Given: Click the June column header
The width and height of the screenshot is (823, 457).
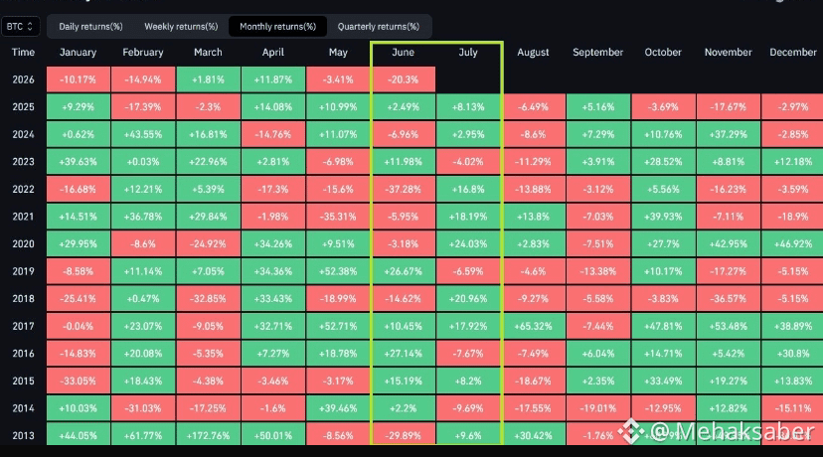Looking at the screenshot, I should [x=404, y=53].
